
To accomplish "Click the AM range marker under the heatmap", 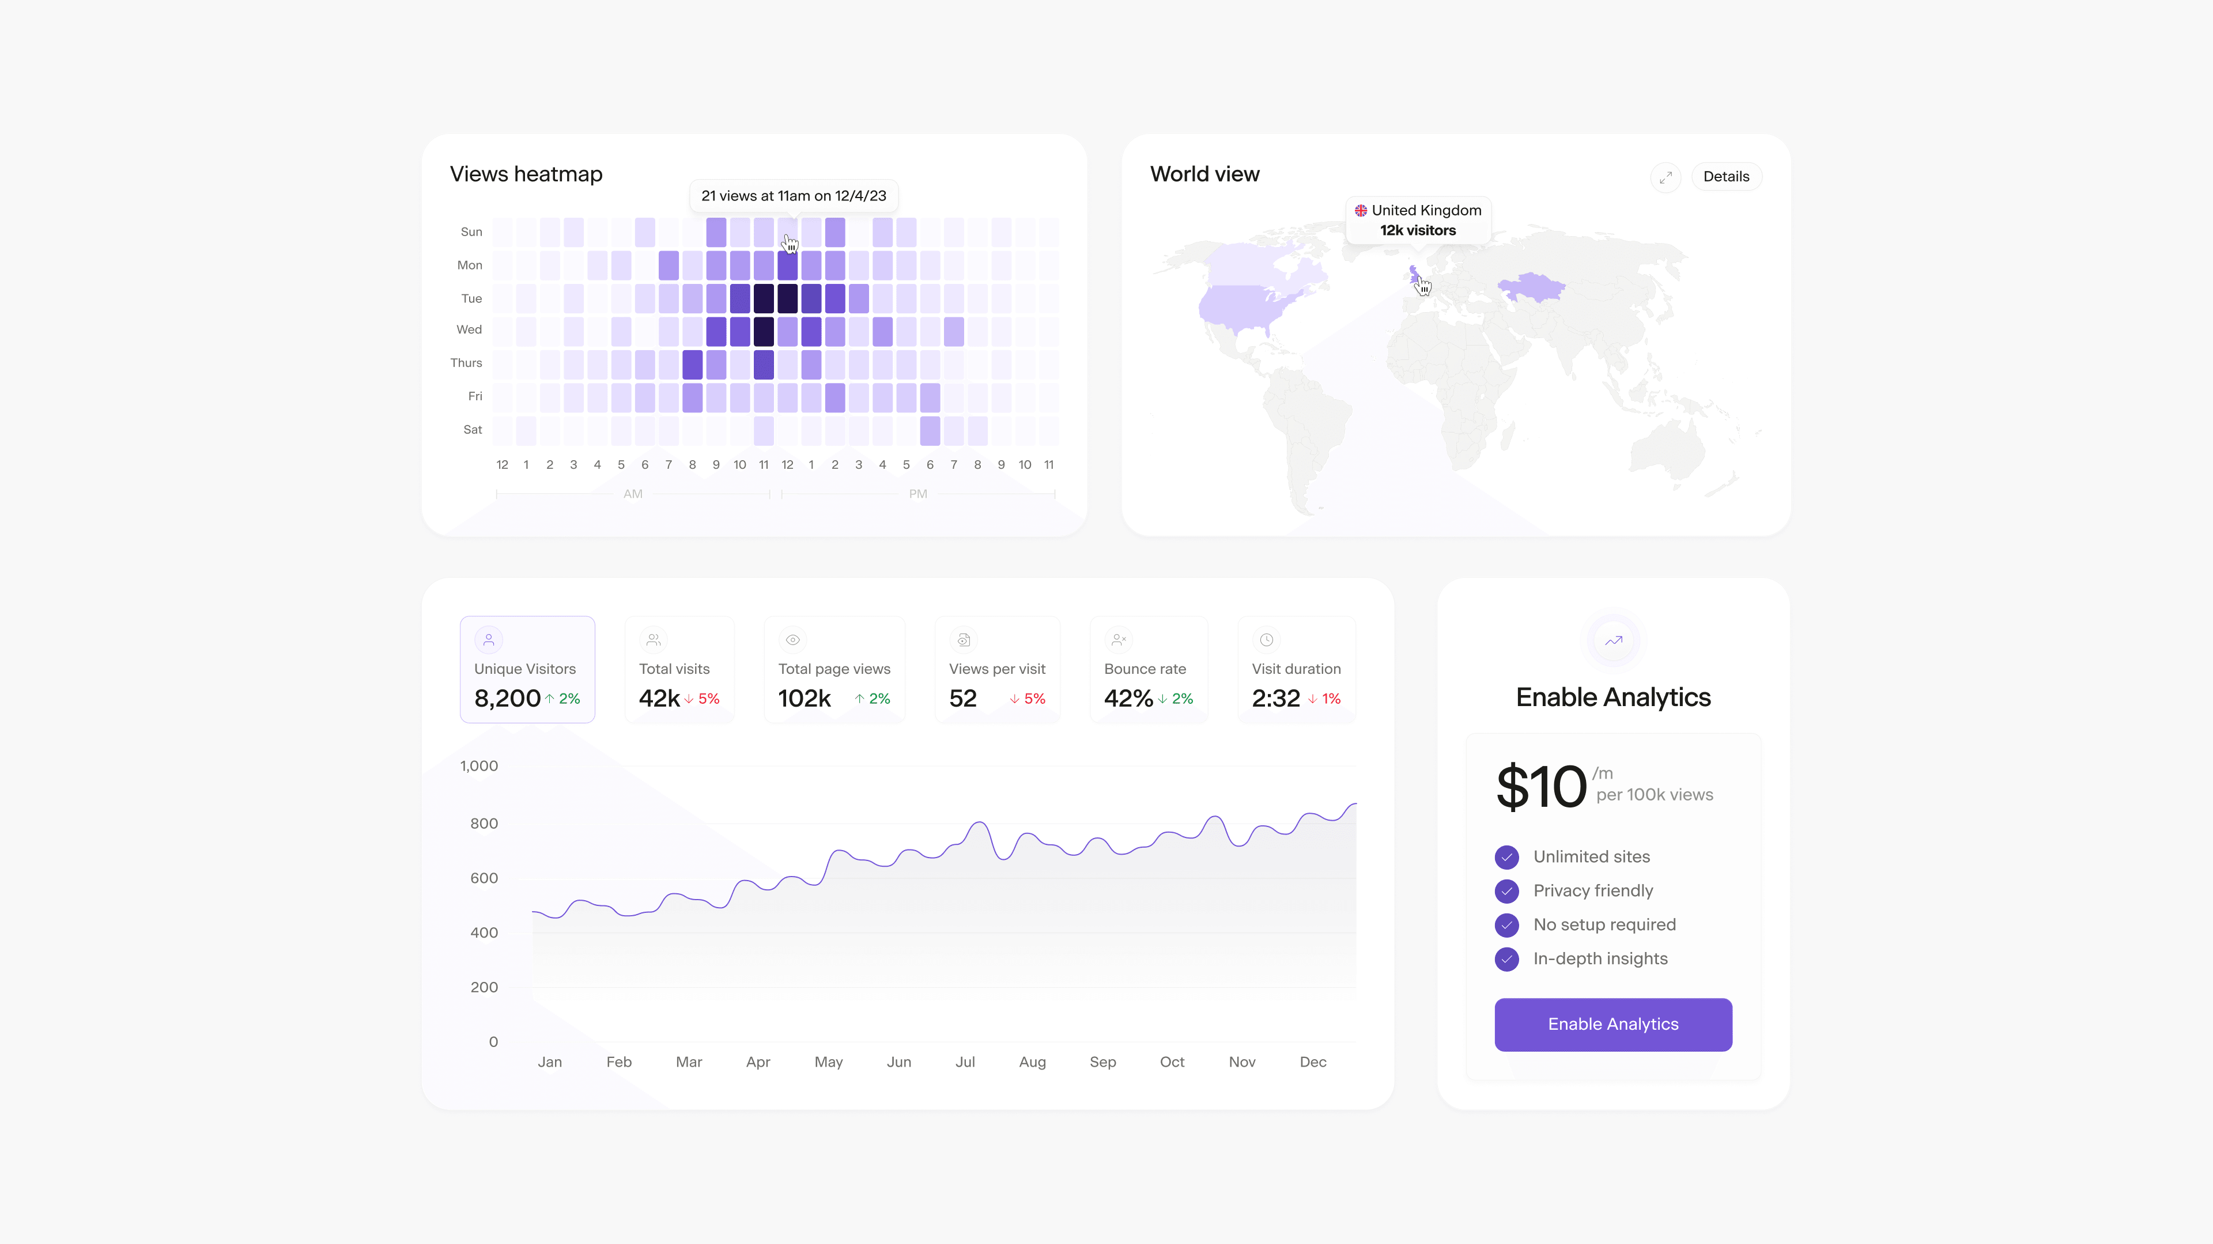I will point(633,494).
